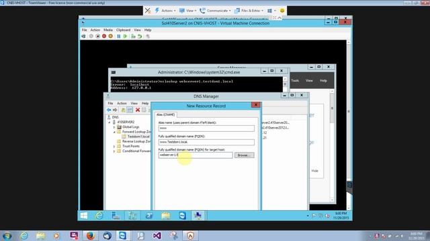Open the View menu in DNS Manager

134,103
